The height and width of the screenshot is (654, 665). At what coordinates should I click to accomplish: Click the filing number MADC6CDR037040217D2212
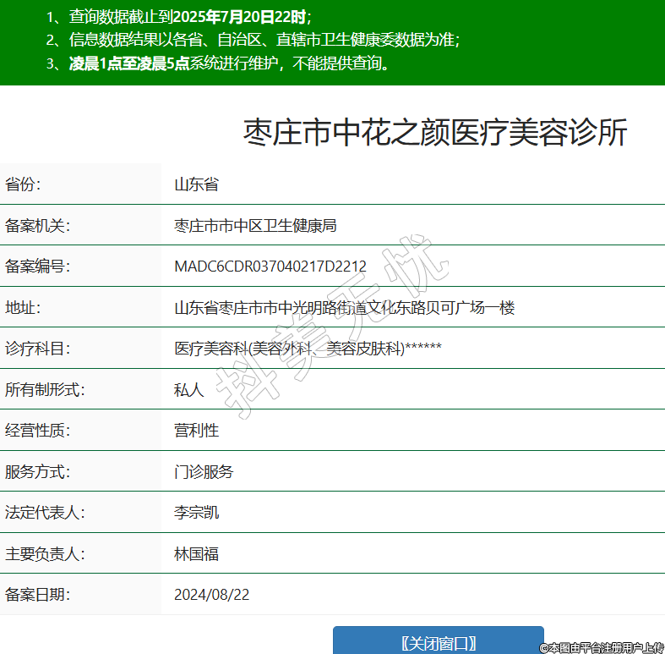pyautogui.click(x=270, y=267)
